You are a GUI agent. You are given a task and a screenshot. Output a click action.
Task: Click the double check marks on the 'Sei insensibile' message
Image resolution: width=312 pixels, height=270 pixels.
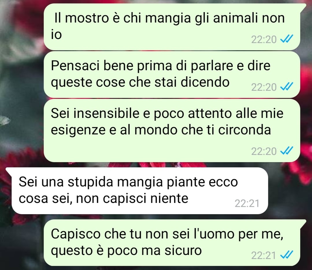(287, 151)
